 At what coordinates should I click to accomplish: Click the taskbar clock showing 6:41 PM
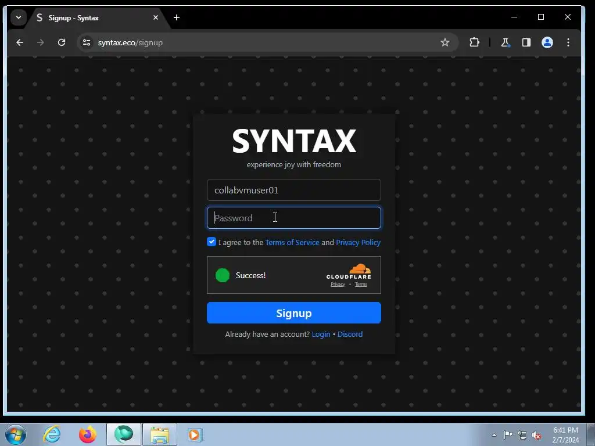(x=565, y=435)
